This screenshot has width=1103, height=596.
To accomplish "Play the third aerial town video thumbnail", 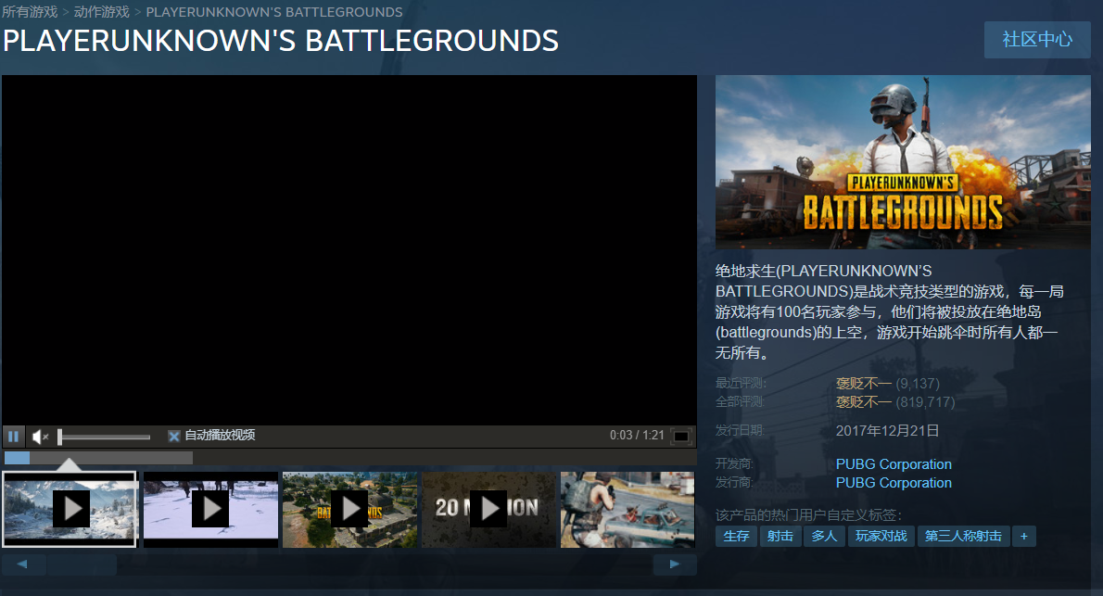I will [x=349, y=510].
